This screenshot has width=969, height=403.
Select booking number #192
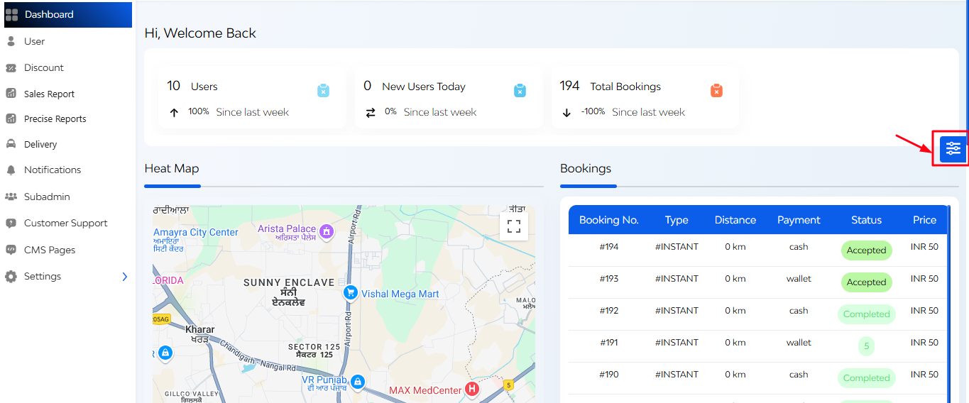tap(609, 311)
